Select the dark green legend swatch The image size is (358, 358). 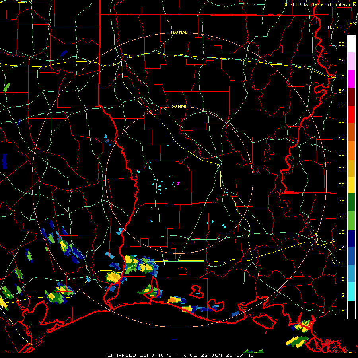pos(351,202)
